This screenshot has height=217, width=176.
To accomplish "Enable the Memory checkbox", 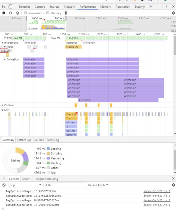I will [x=48, y=13].
